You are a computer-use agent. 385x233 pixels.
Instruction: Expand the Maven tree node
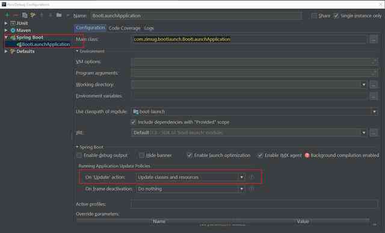pyautogui.click(x=6, y=30)
